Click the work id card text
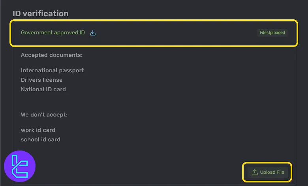This screenshot has height=186, width=308. pyautogui.click(x=38, y=130)
